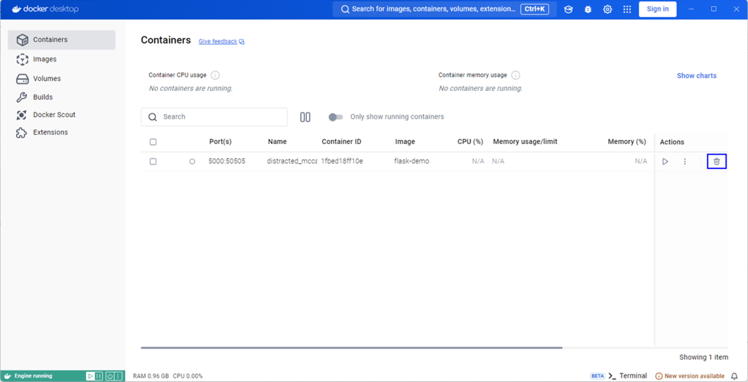
Task: Delete the distracted_mcca container with trash icon
Action: (716, 161)
